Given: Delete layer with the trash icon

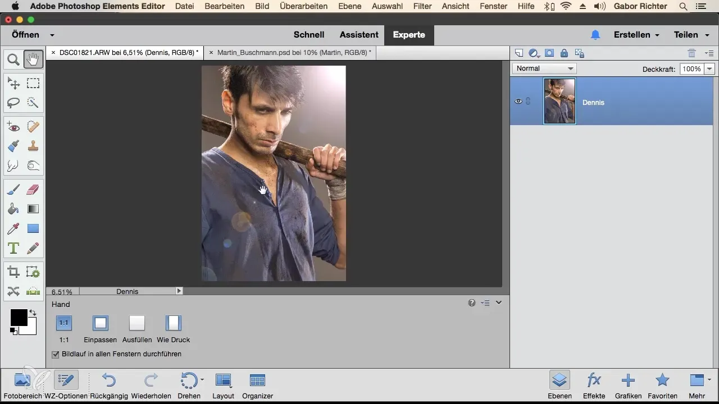Looking at the screenshot, I should [x=692, y=53].
